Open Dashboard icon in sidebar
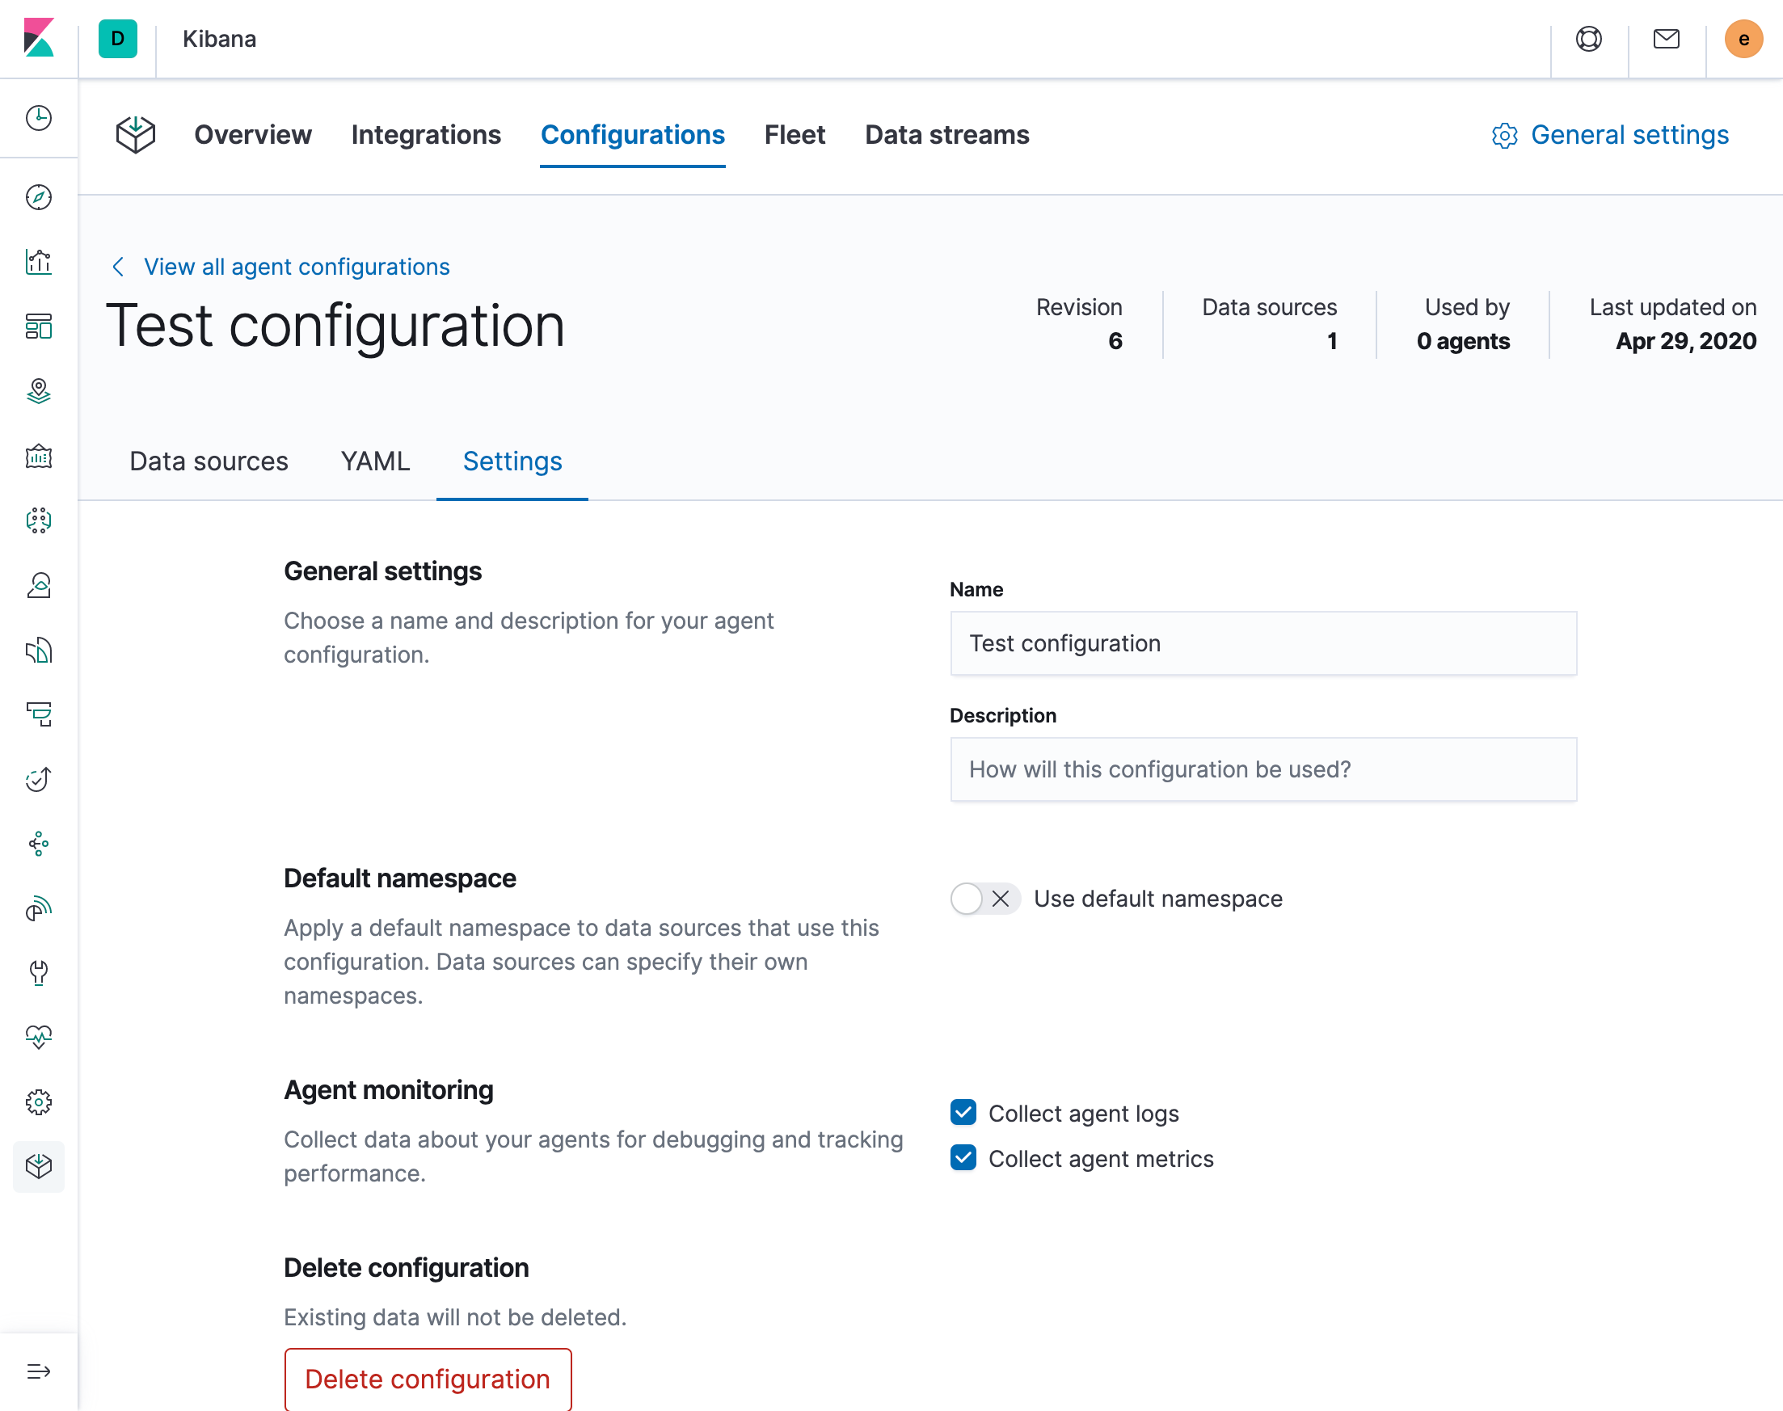The height and width of the screenshot is (1411, 1783). point(39,326)
